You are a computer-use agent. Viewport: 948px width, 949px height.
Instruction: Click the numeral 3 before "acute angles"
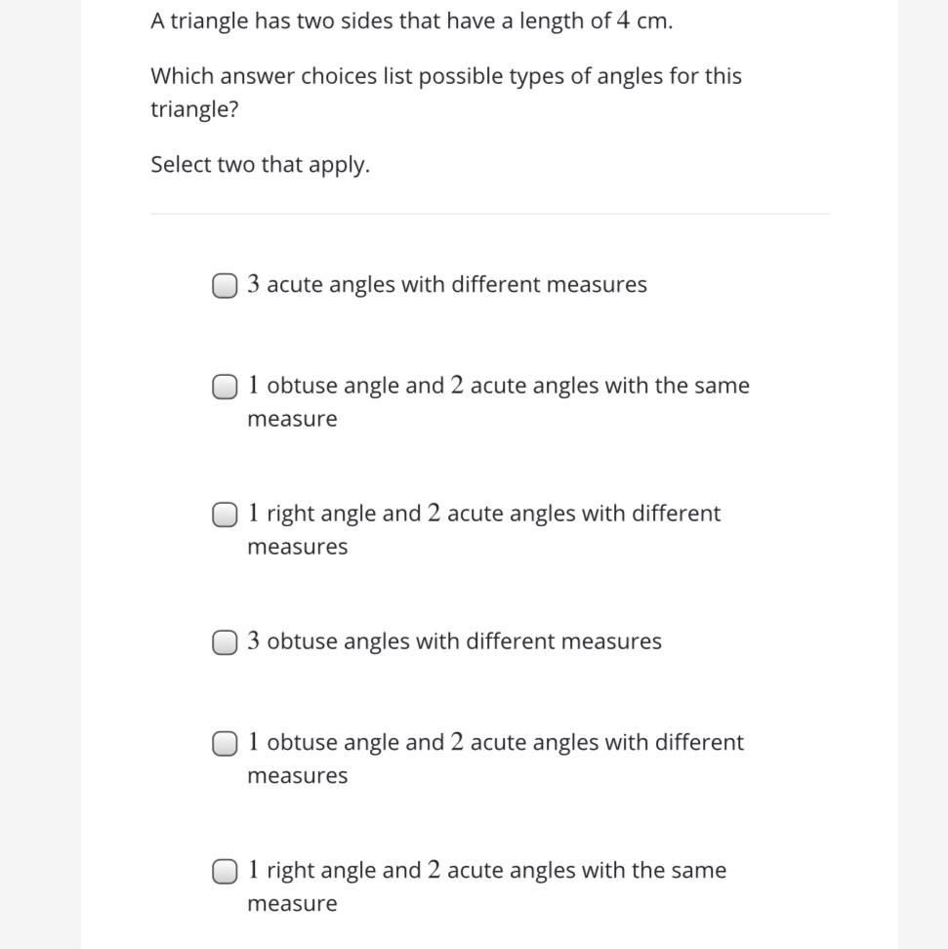click(253, 285)
